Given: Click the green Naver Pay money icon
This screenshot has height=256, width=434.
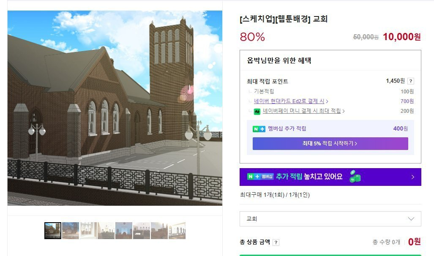Looking at the screenshot, I should [x=257, y=112].
